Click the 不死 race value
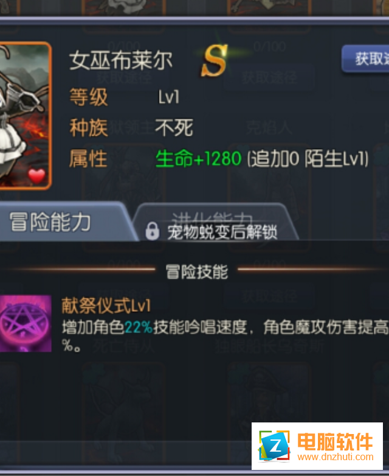 point(174,127)
